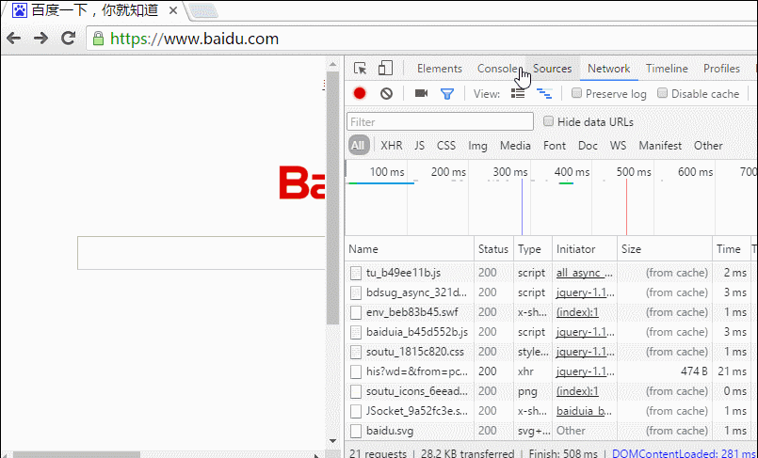The image size is (758, 458).
Task: Click the browser forward arrow
Action: pyautogui.click(x=41, y=39)
